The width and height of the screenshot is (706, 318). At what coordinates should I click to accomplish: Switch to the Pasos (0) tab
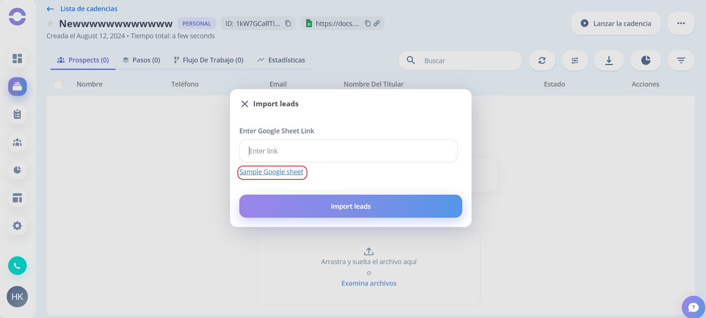click(x=141, y=60)
